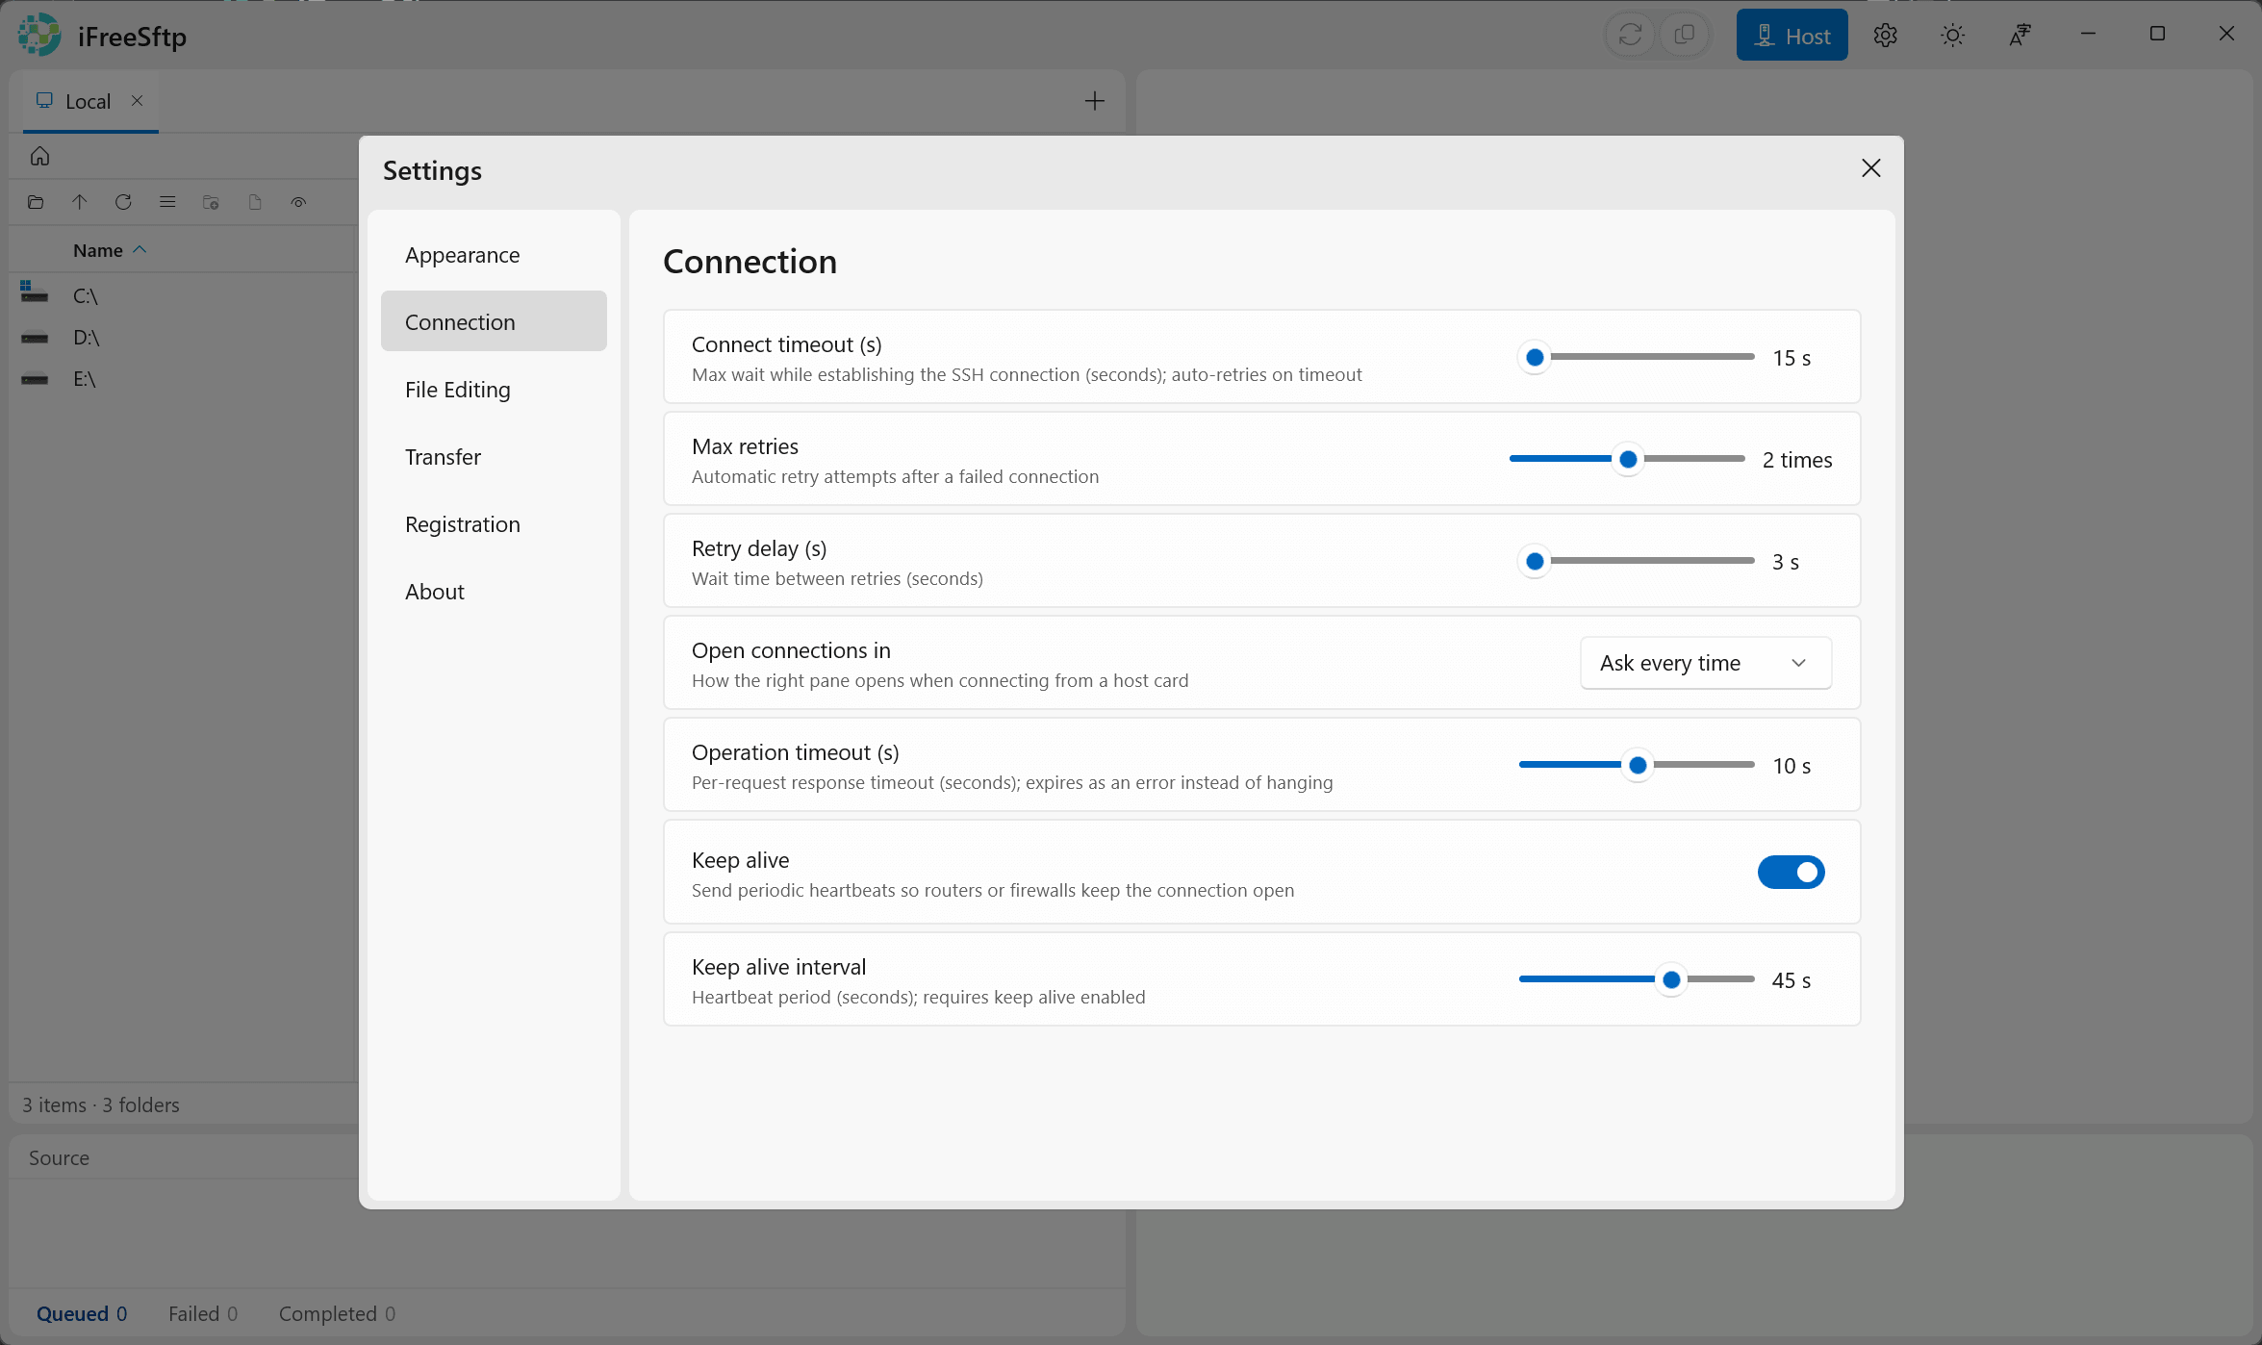
Task: Refresh the local file list icon
Action: (x=123, y=202)
